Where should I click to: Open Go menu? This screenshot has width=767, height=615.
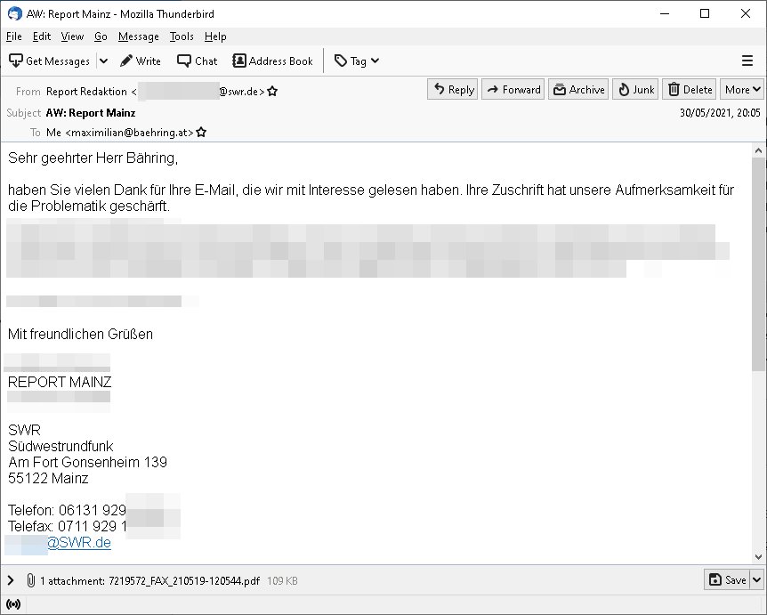coord(101,36)
